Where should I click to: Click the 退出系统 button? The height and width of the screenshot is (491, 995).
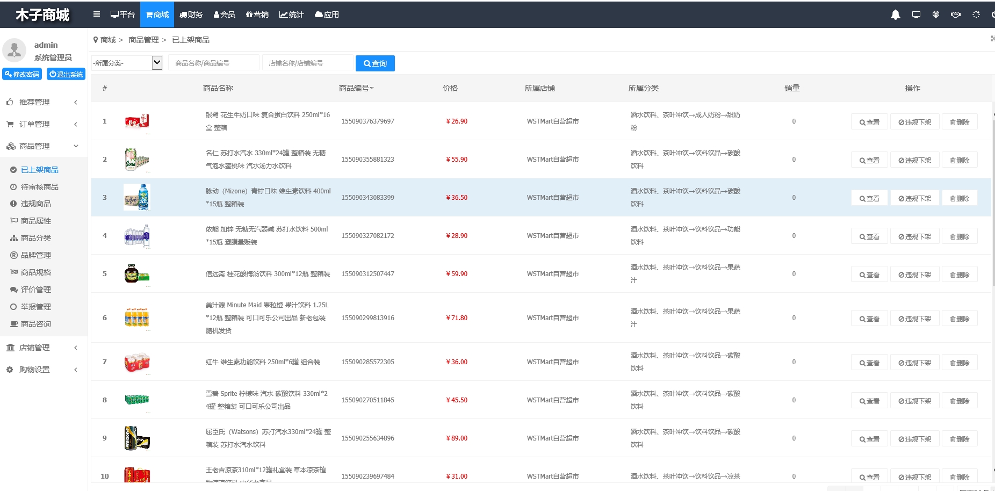pos(66,74)
